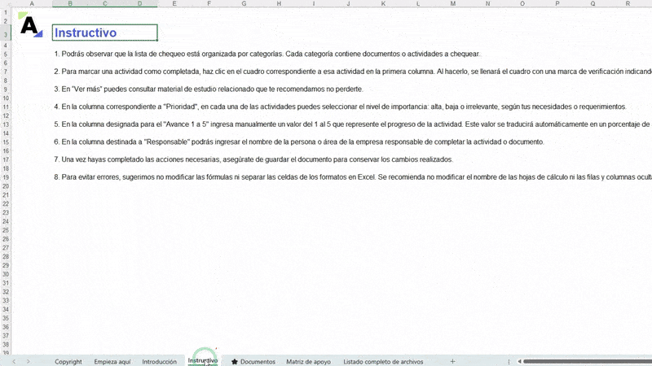The width and height of the screenshot is (652, 366).
Task: Select column A header
Action: click(31, 4)
